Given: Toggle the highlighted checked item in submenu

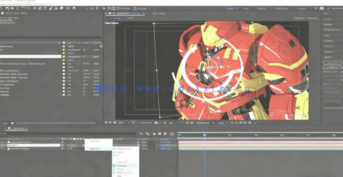Looking at the screenshot, I should (114, 166).
